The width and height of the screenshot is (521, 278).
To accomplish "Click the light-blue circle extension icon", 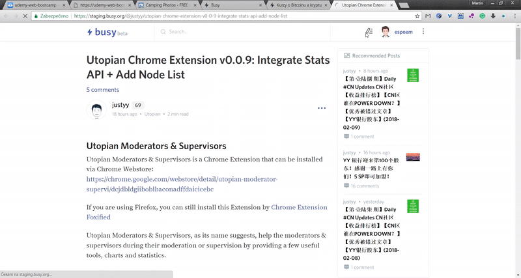I will pyautogui.click(x=503, y=16).
